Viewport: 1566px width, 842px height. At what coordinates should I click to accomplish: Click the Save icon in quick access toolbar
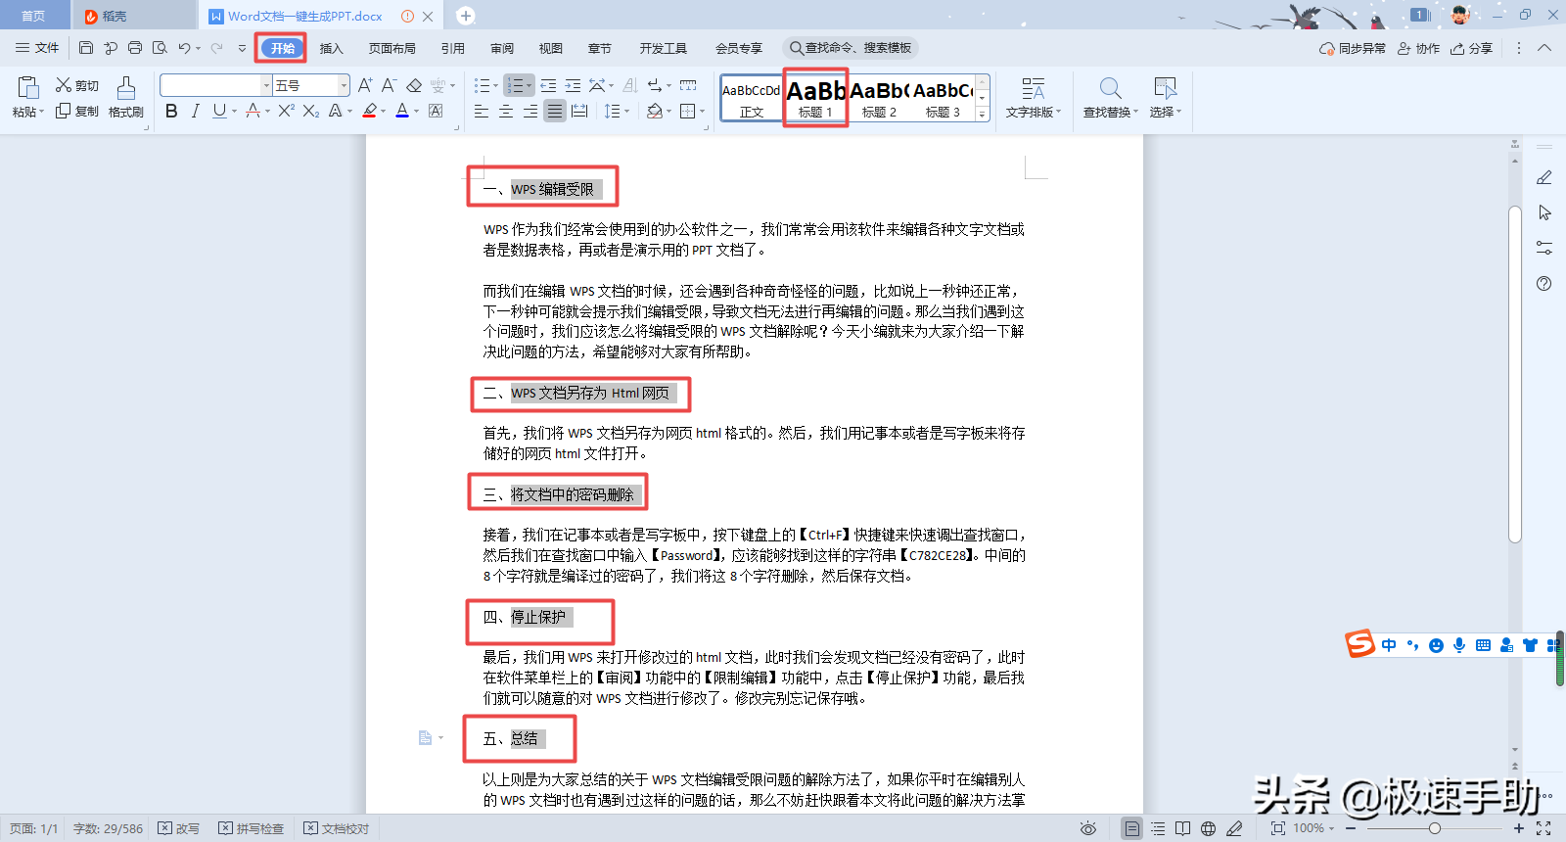tap(86, 48)
